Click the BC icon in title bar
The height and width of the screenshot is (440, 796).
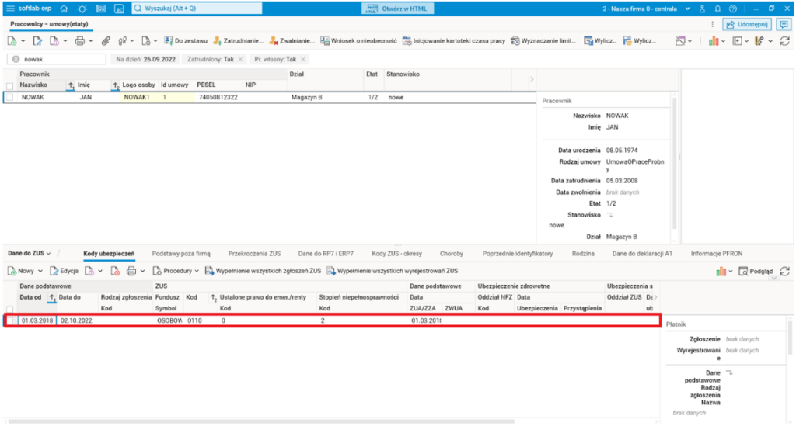[119, 9]
